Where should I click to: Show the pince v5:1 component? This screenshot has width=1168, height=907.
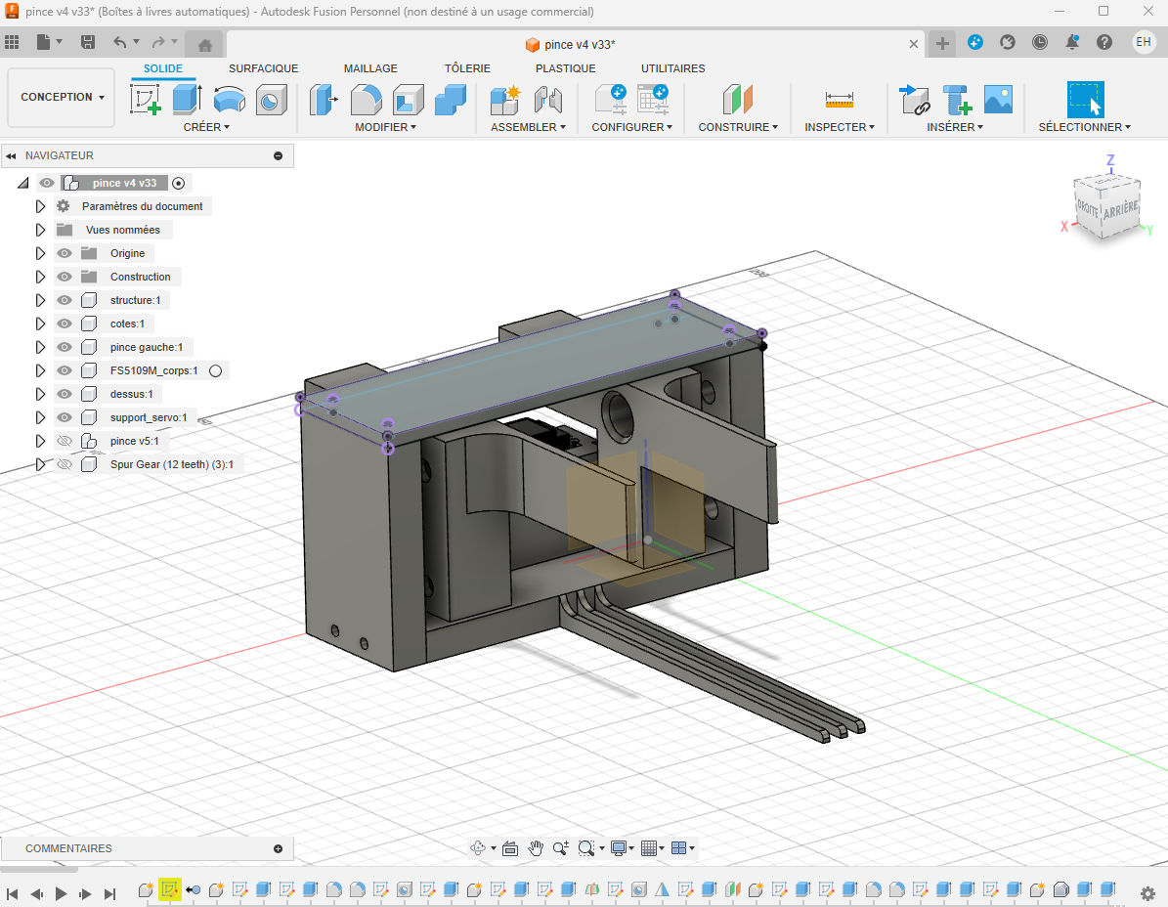pyautogui.click(x=65, y=441)
